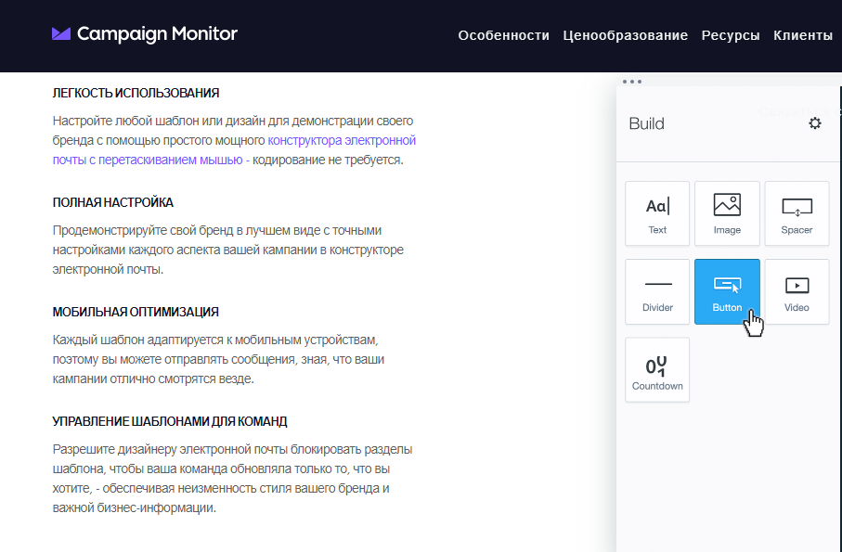Click the highlighted Button block tile

[x=727, y=291]
